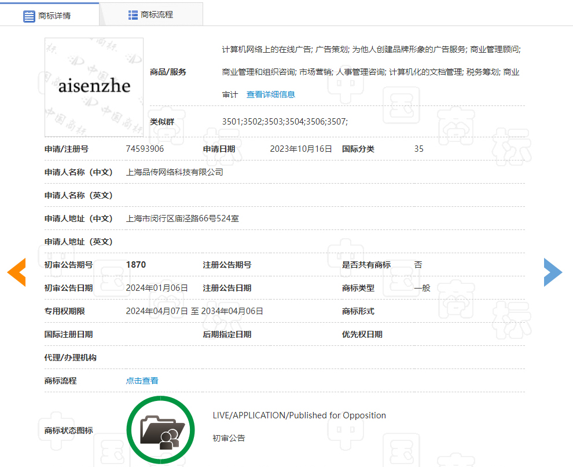Viewport: 573px width, 467px height.
Task: Click the 初审公告 status label
Action: [x=229, y=438]
